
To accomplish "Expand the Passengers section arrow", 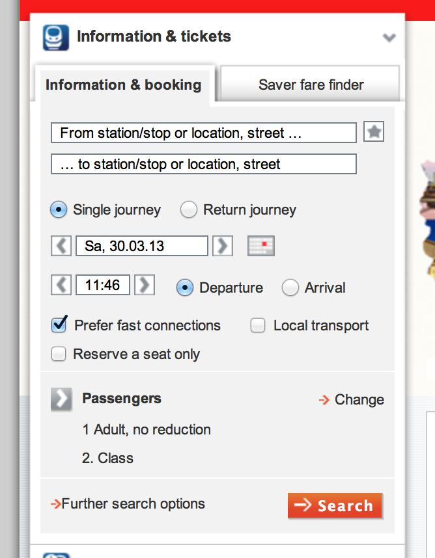I will click(x=61, y=399).
